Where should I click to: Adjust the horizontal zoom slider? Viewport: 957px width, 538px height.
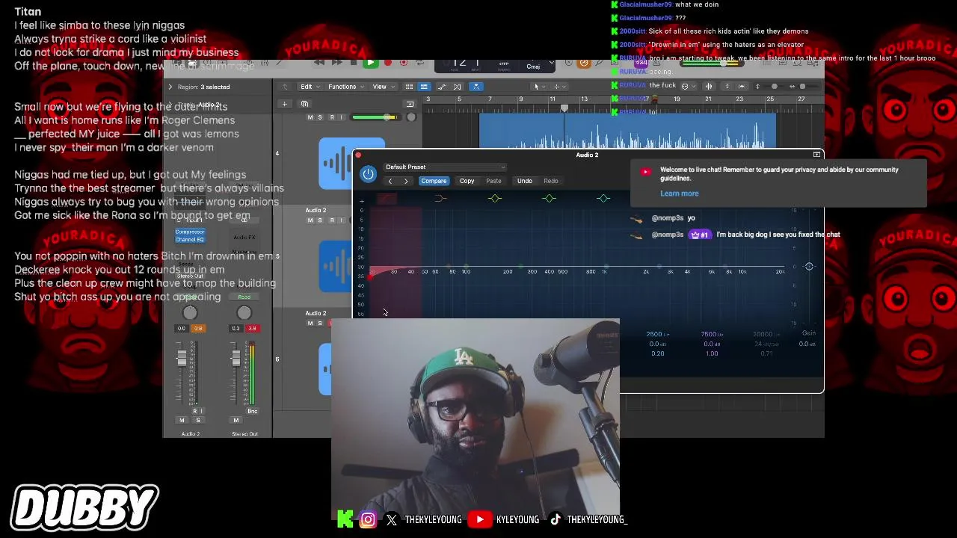[802, 87]
